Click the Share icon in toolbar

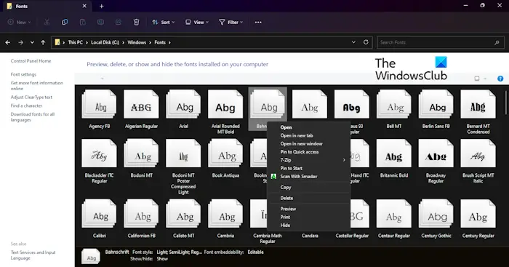[119, 22]
